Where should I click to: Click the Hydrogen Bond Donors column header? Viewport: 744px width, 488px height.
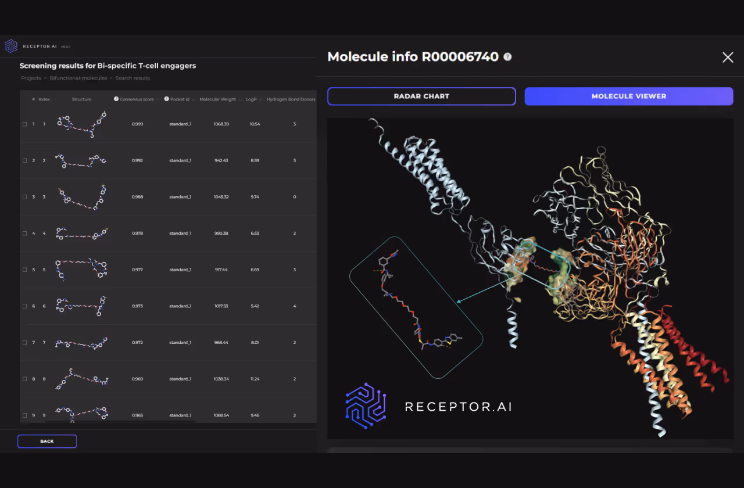(291, 99)
